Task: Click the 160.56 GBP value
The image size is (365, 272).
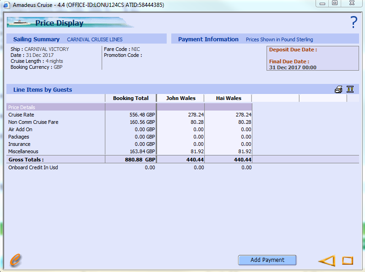Action: [142, 122]
